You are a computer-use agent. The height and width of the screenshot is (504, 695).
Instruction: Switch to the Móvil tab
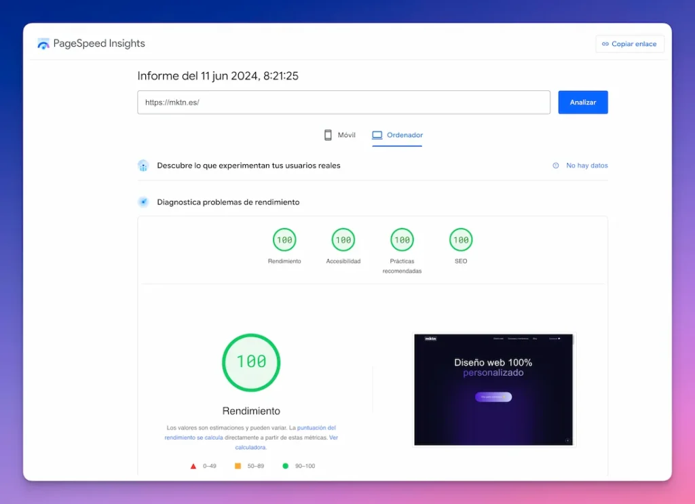(x=339, y=134)
